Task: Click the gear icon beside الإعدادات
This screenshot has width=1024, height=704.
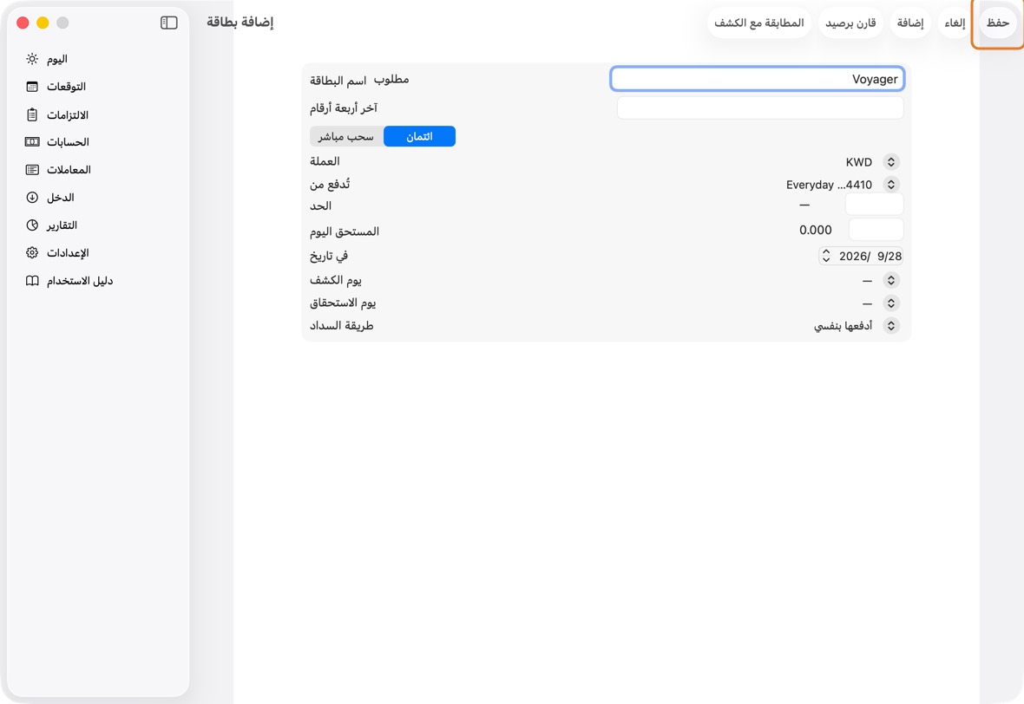Action: pos(32,252)
